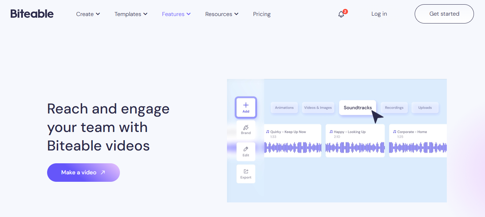485x217 pixels.
Task: Select the Animations tab
Action: 284,107
